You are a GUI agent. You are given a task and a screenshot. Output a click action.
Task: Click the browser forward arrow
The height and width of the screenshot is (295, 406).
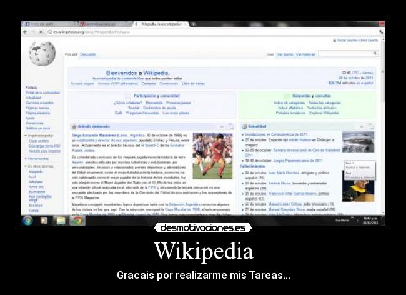tap(33, 32)
